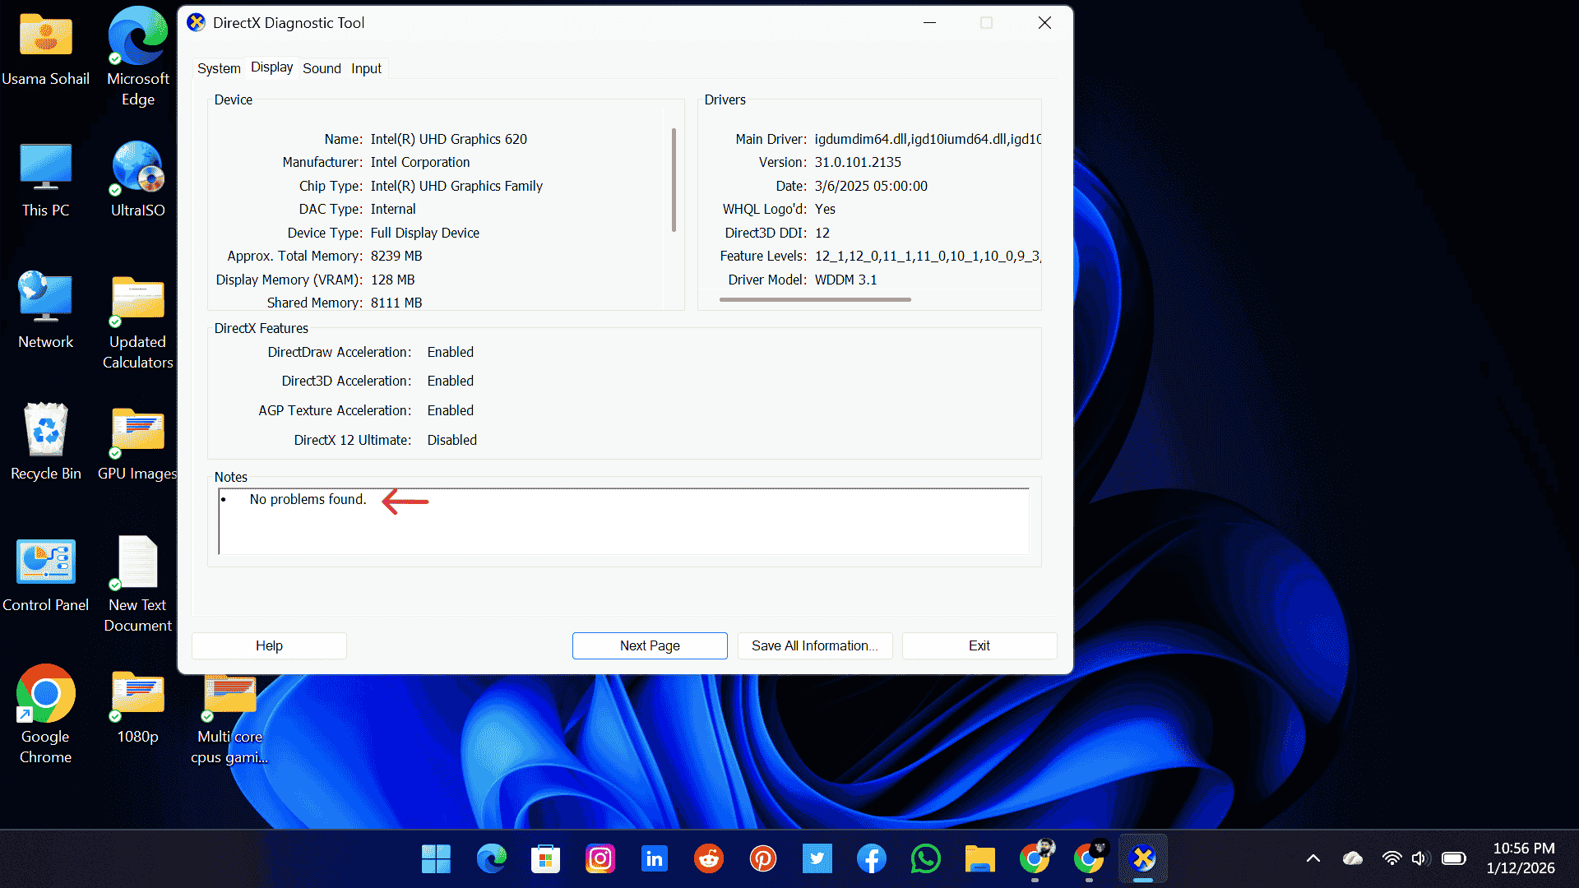Open Help in DirectX Diagnostic Tool
Image resolution: width=1579 pixels, height=888 pixels.
[268, 645]
